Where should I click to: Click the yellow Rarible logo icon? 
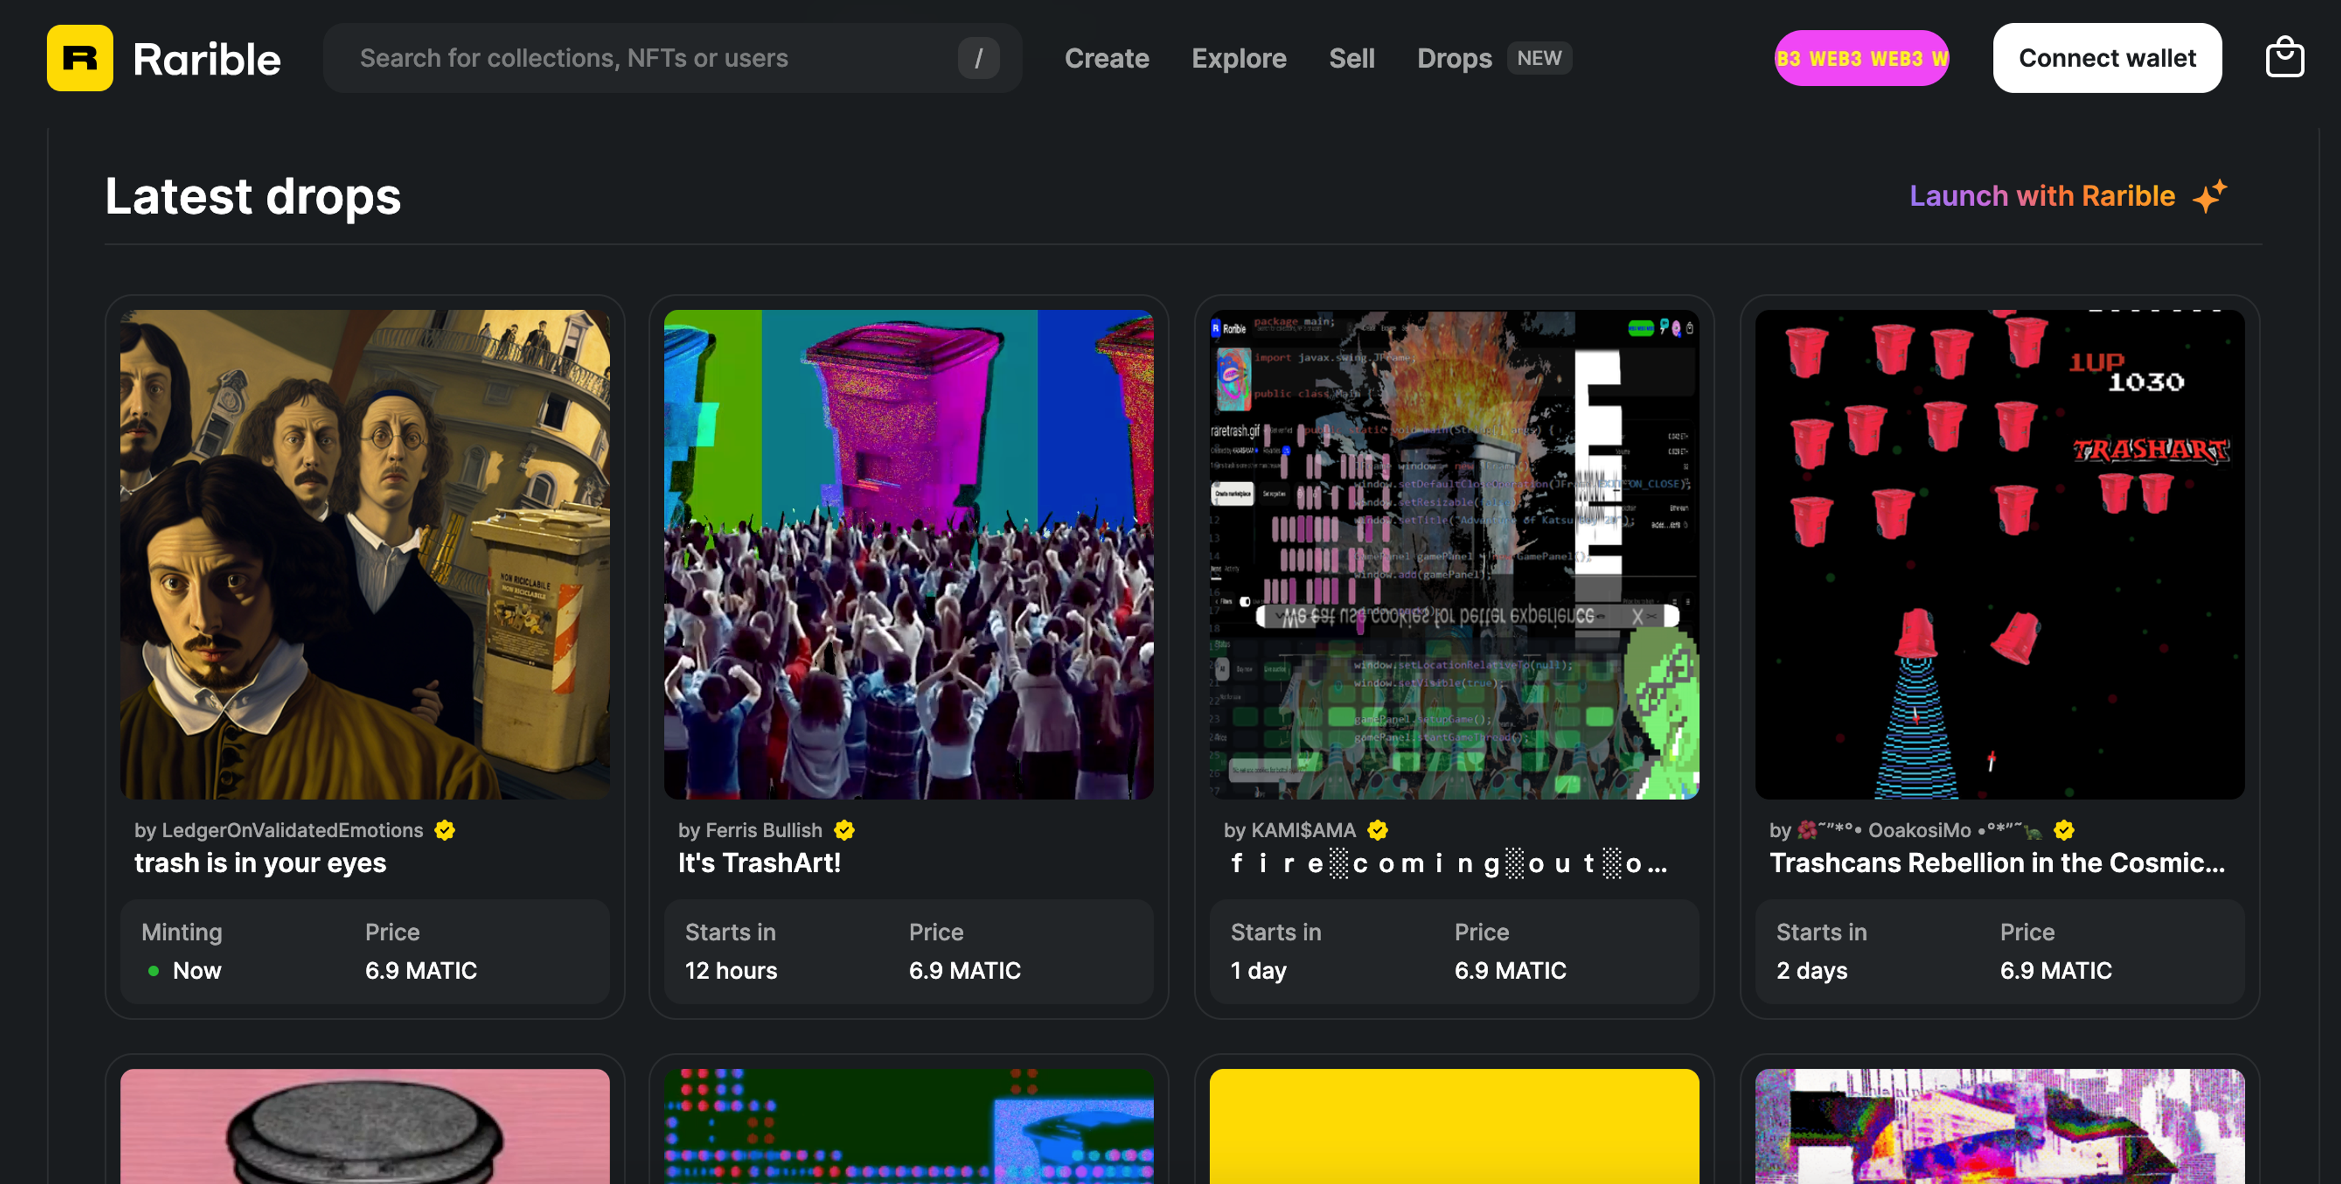pos(80,58)
